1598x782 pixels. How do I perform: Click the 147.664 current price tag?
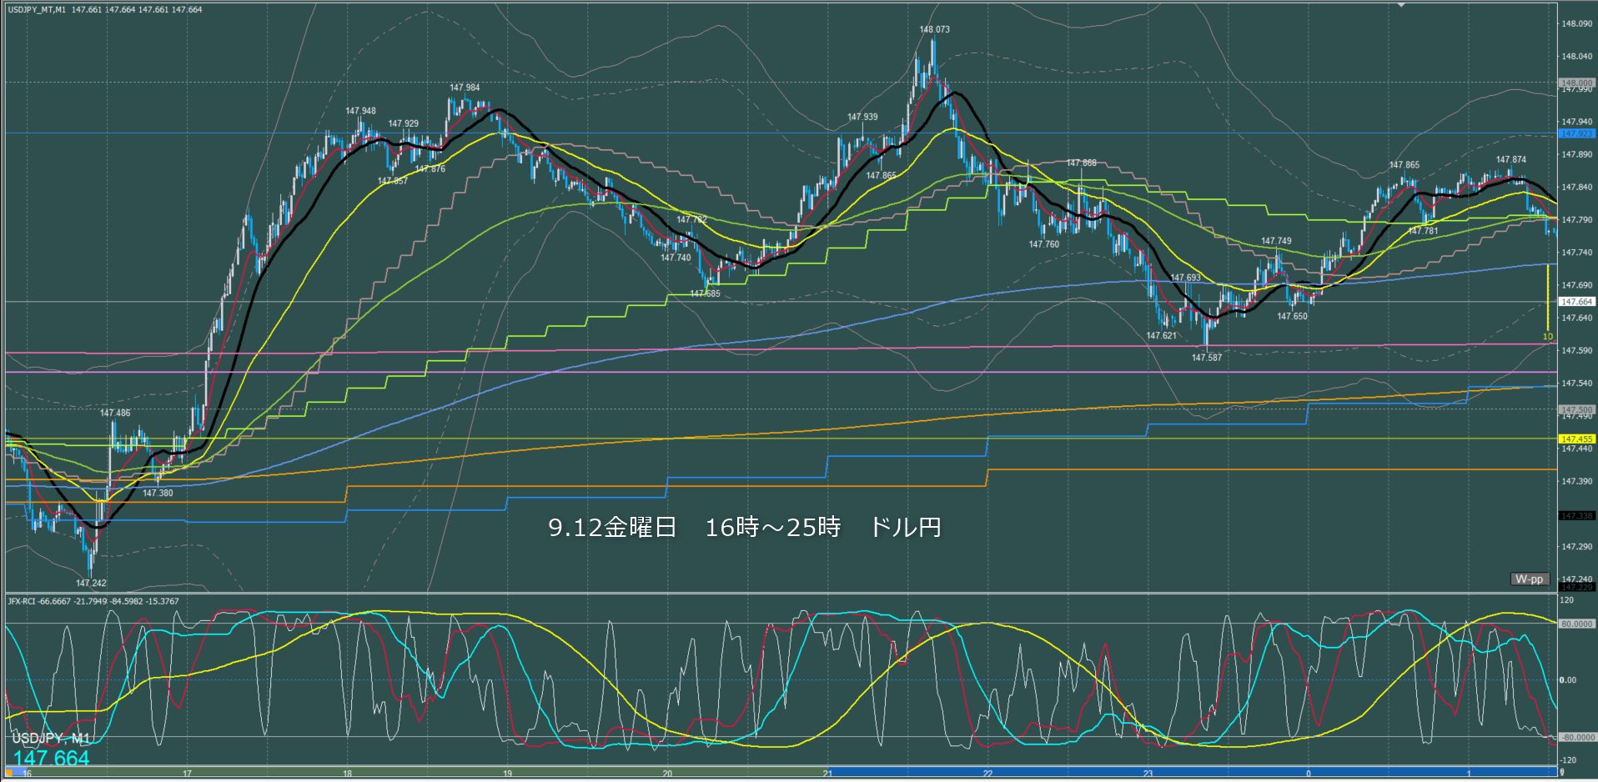tap(1575, 302)
